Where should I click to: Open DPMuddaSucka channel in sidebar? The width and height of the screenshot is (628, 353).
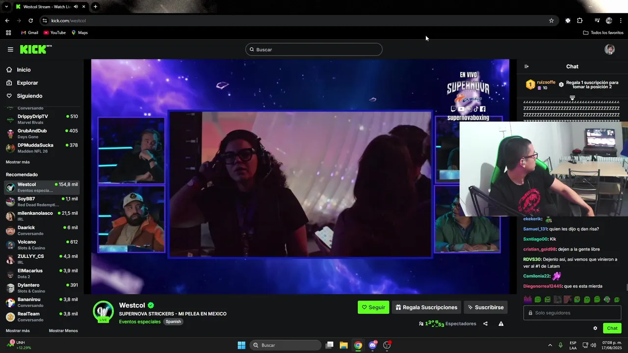42,148
